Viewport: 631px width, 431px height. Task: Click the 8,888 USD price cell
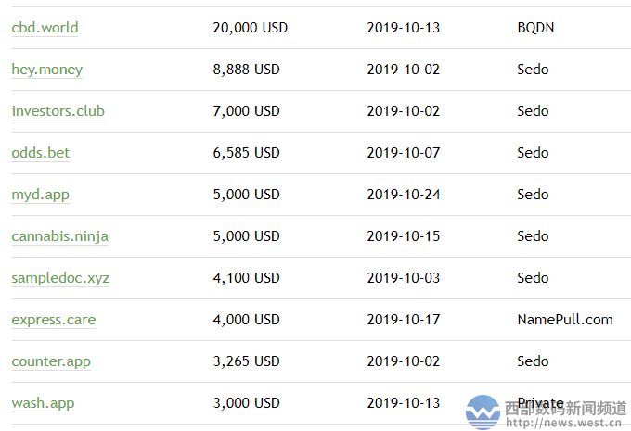point(246,70)
